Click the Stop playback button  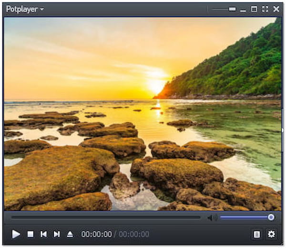(x=30, y=234)
